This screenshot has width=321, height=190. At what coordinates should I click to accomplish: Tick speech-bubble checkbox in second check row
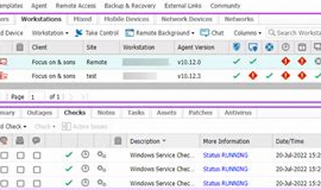click(x=37, y=170)
